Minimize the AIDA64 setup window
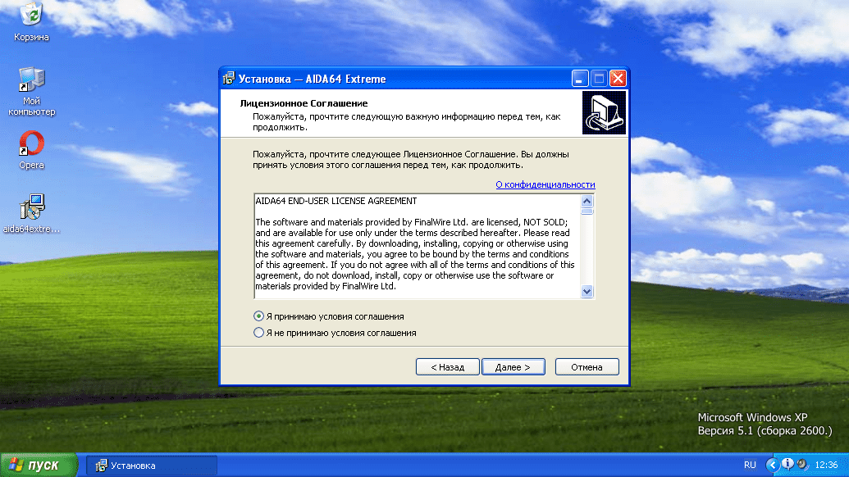Image resolution: width=849 pixels, height=477 pixels. pyautogui.click(x=579, y=79)
